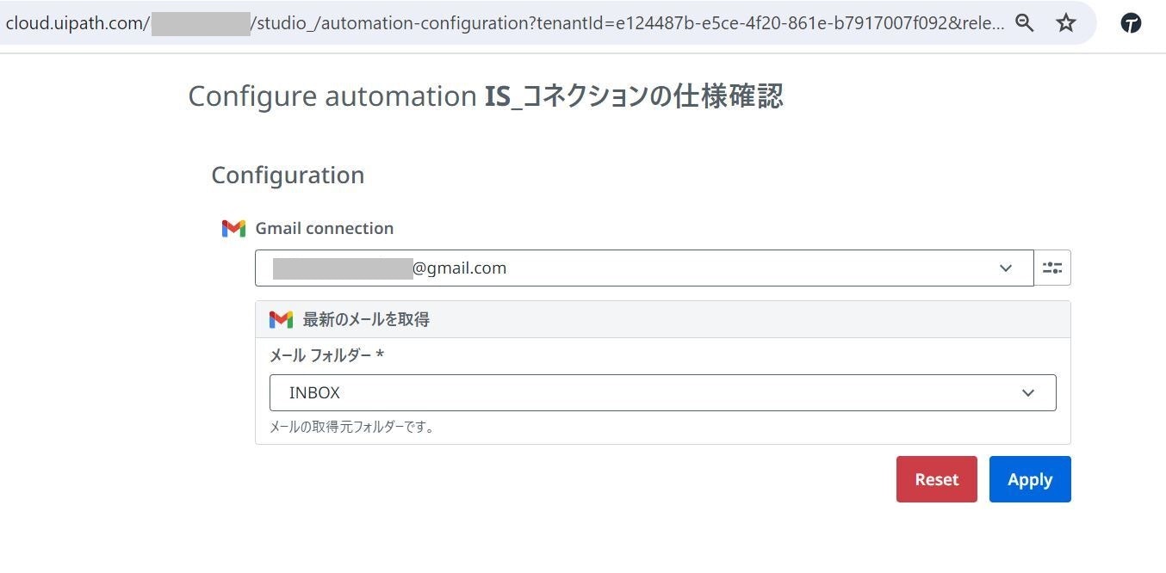Click the 最新のメールを取得 activity header
Screen dimensions: 1166x573
coord(365,319)
